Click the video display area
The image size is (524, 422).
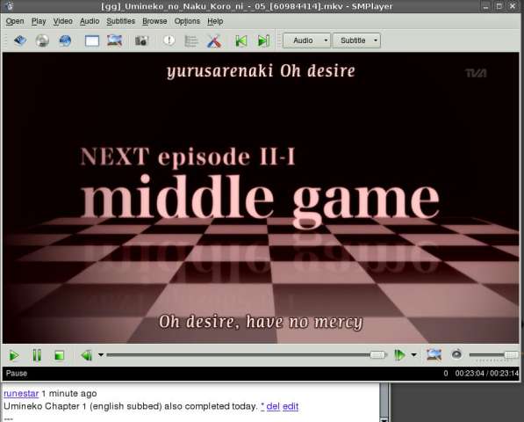point(261,198)
